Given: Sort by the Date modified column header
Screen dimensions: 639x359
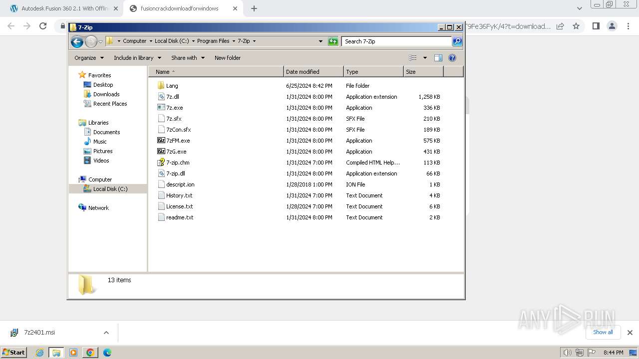Looking at the screenshot, I should 314,72.
